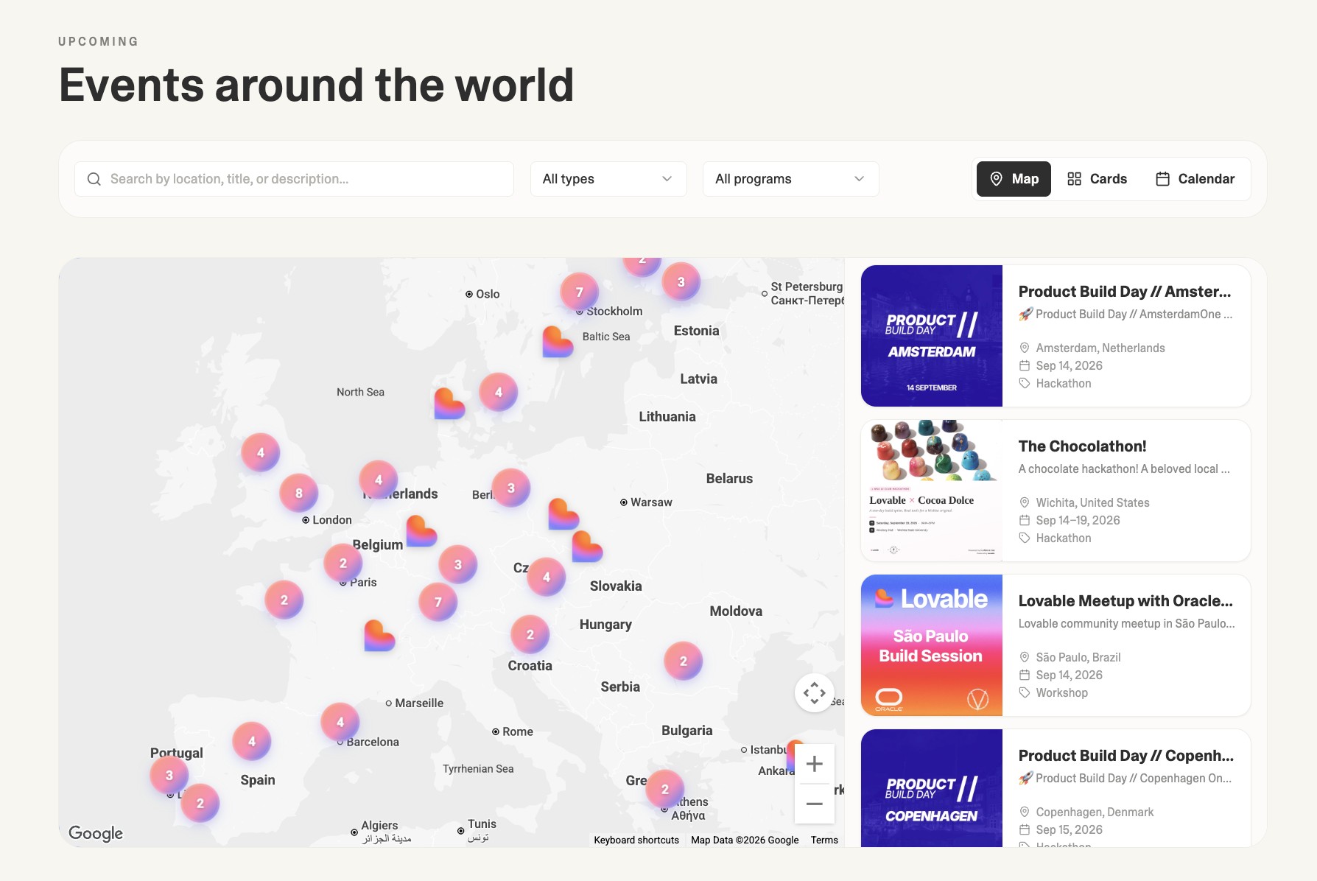Open Keyboard shortcuts on the map
The image size is (1317, 881).
coord(636,840)
